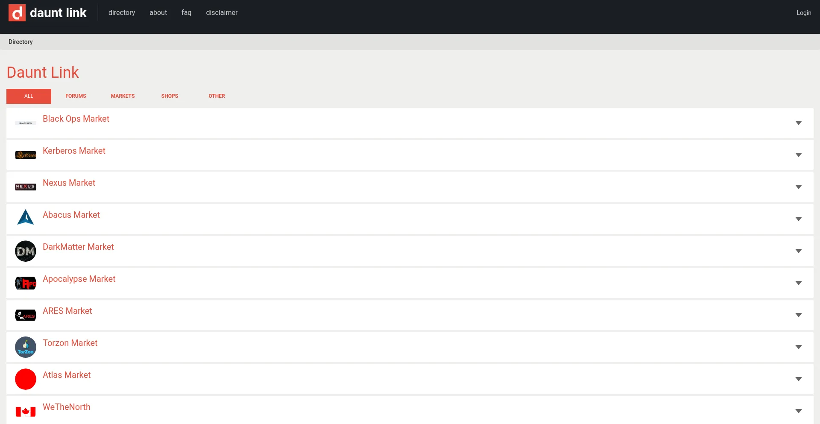This screenshot has width=820, height=424.
Task: Click the daunt link logo icon
Action: click(17, 13)
